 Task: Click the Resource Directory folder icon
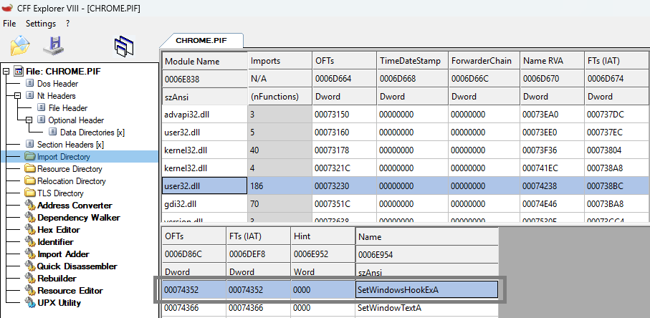tap(30, 168)
